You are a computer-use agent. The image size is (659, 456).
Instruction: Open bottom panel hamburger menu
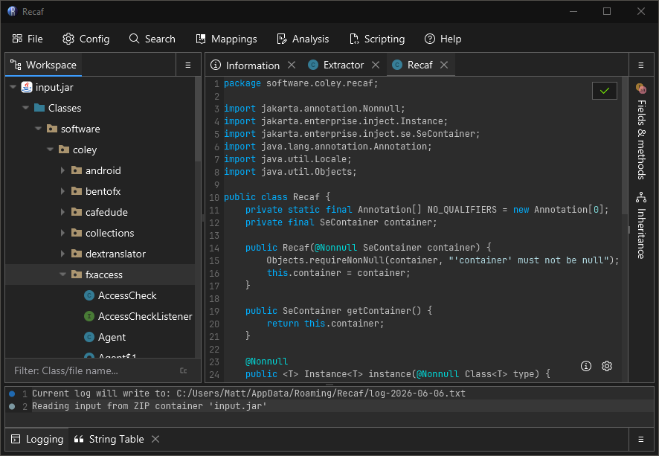[641, 439]
